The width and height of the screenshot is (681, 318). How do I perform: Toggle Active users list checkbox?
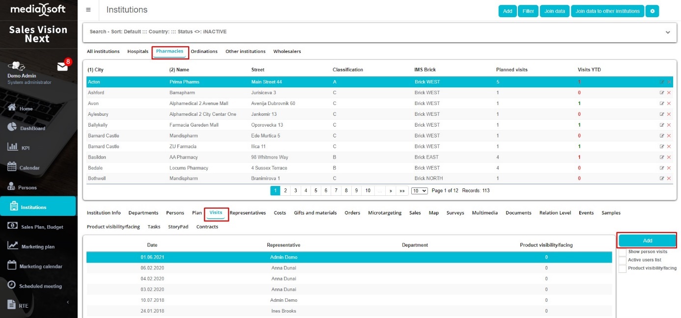(623, 260)
